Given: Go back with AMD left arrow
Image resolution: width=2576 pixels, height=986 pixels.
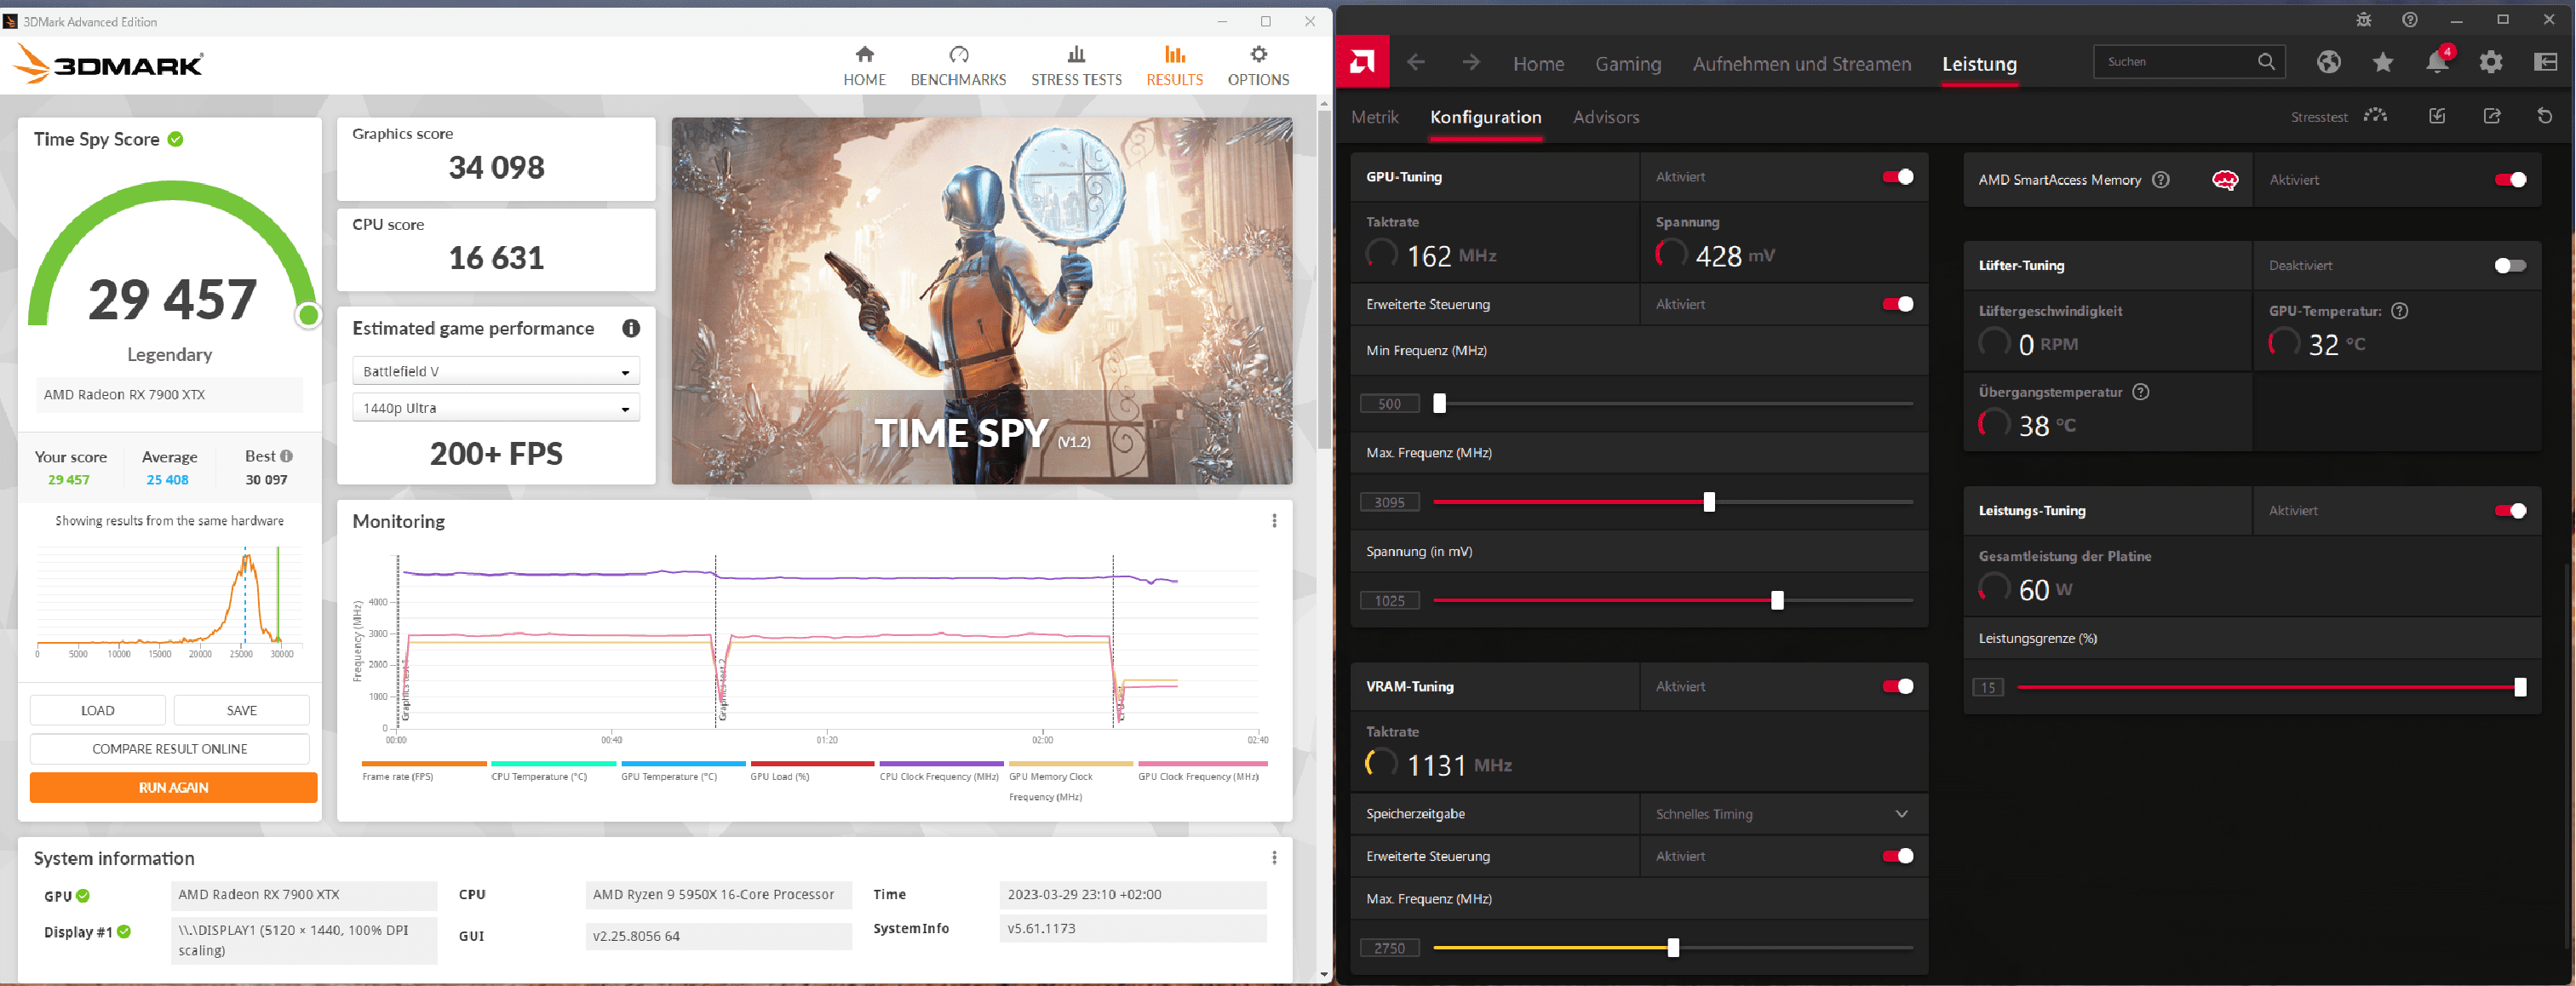Looking at the screenshot, I should 1416,63.
